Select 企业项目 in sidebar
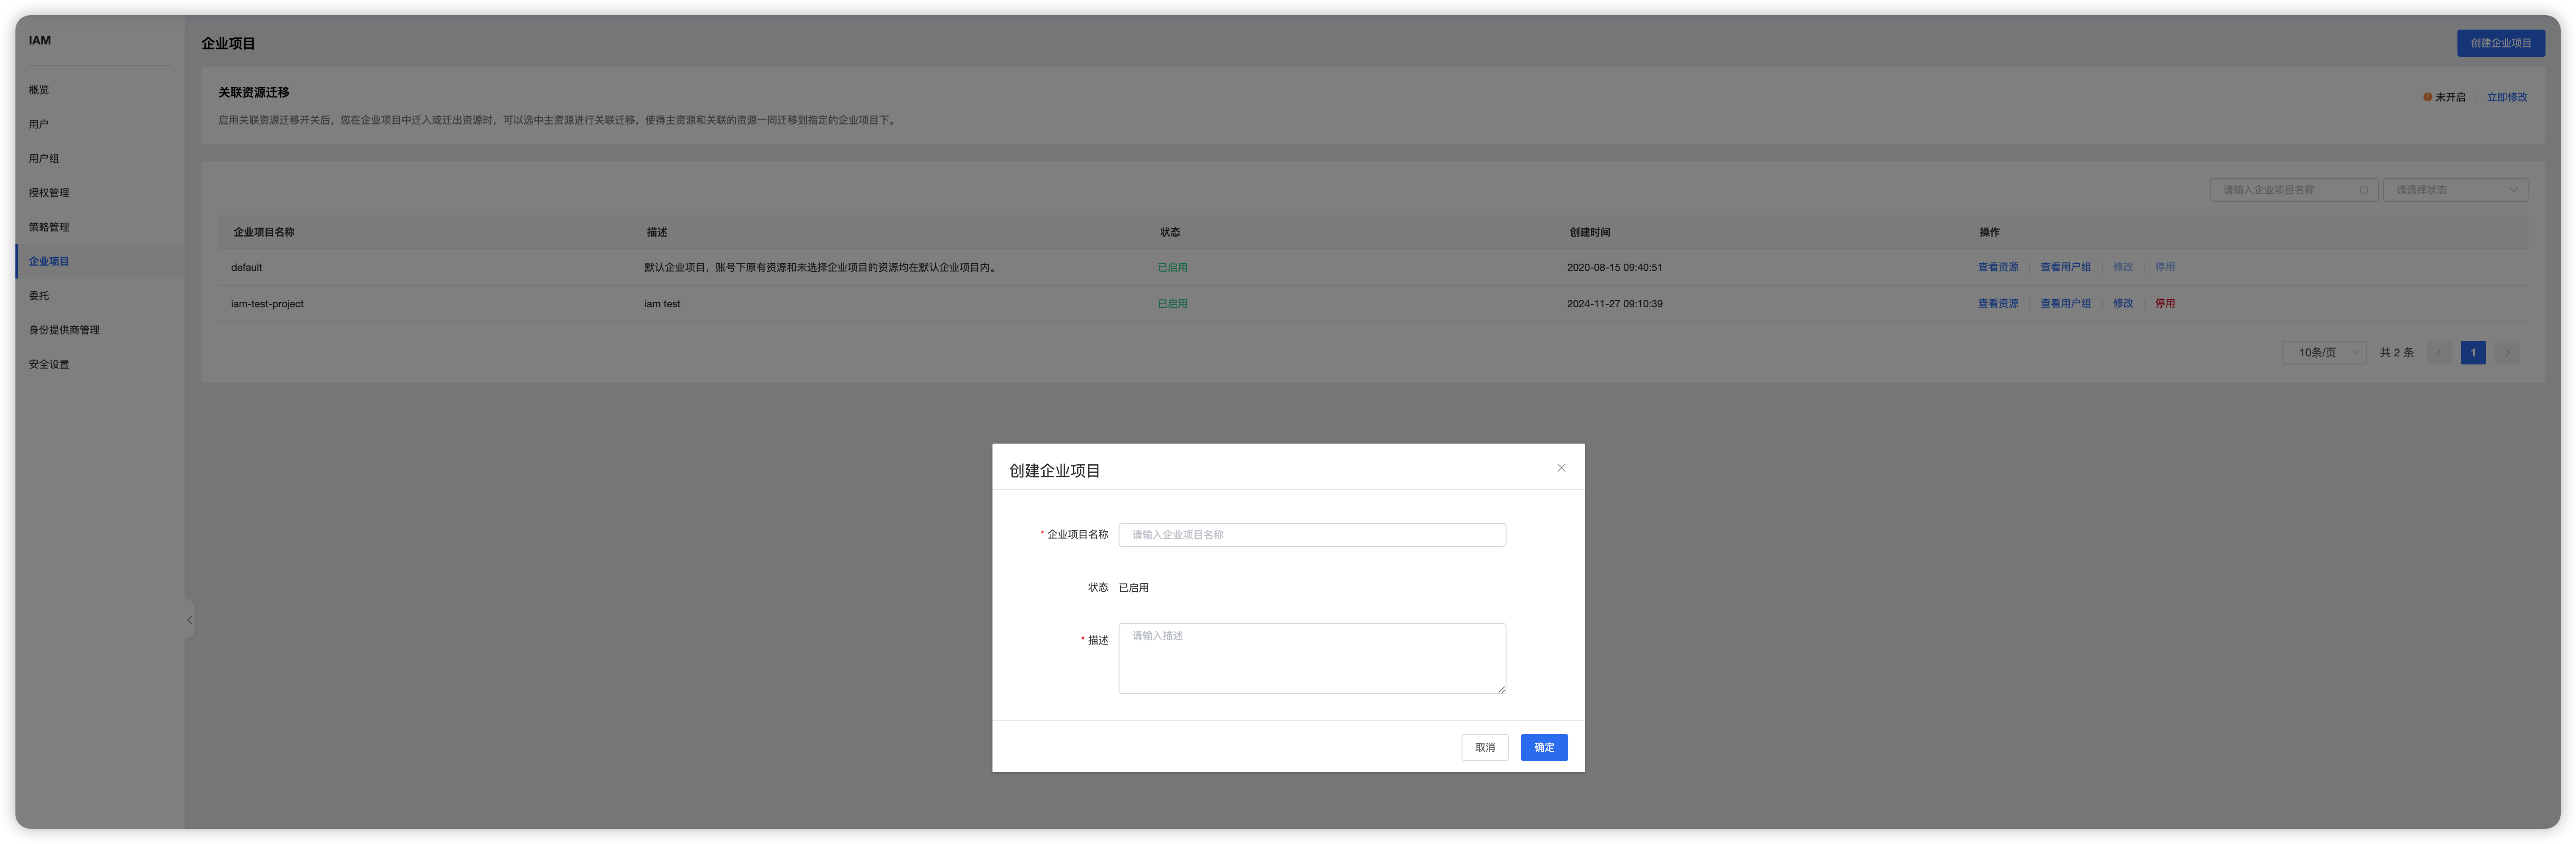Screen dimensions: 2576x844 (49, 261)
